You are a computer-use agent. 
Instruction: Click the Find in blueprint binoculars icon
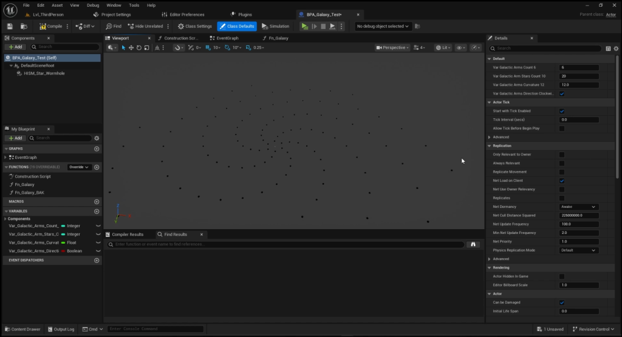(473, 244)
